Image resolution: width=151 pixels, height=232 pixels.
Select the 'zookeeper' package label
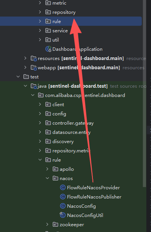coord(72,225)
